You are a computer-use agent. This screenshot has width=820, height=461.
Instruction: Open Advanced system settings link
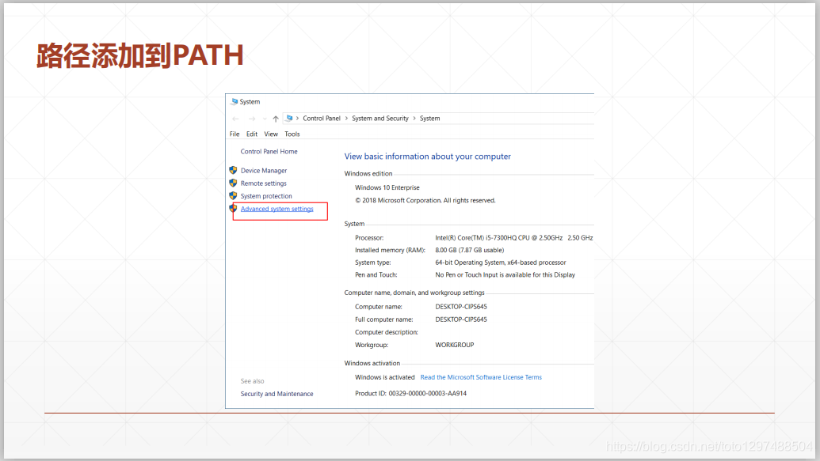[277, 209]
